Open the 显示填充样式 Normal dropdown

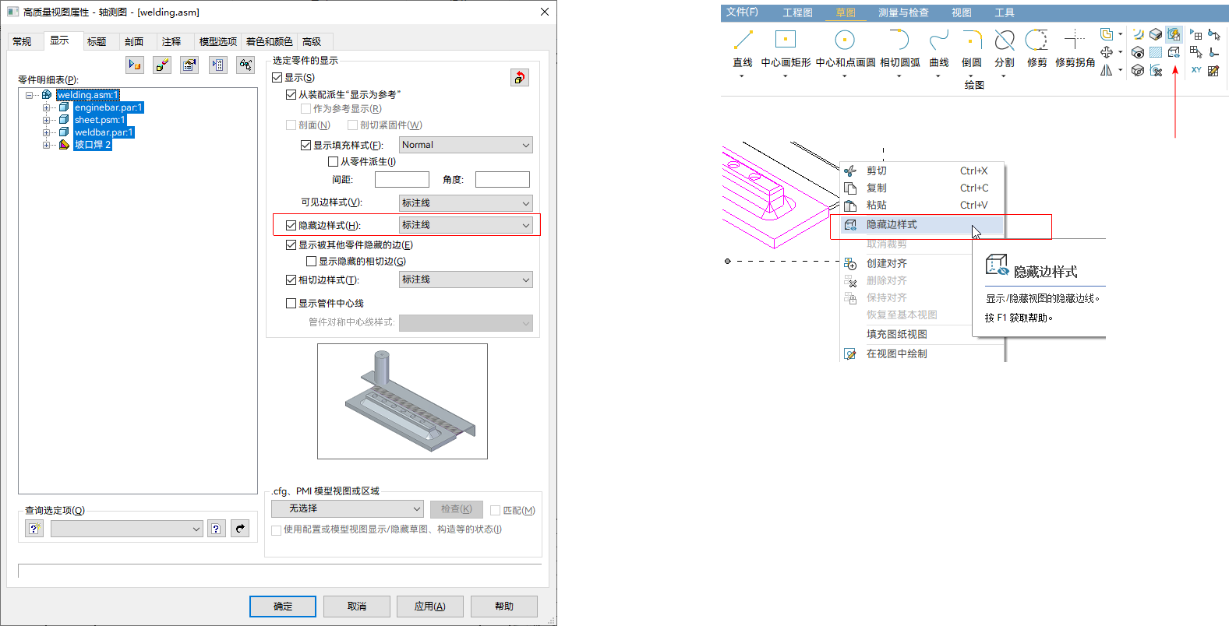tap(465, 145)
